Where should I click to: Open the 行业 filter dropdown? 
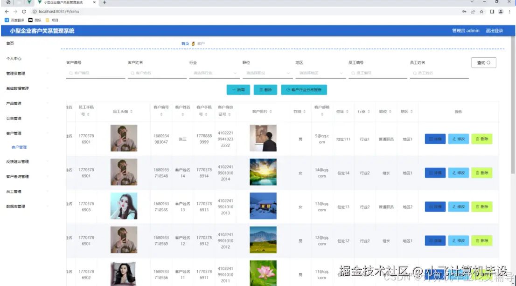pyautogui.click(x=214, y=73)
